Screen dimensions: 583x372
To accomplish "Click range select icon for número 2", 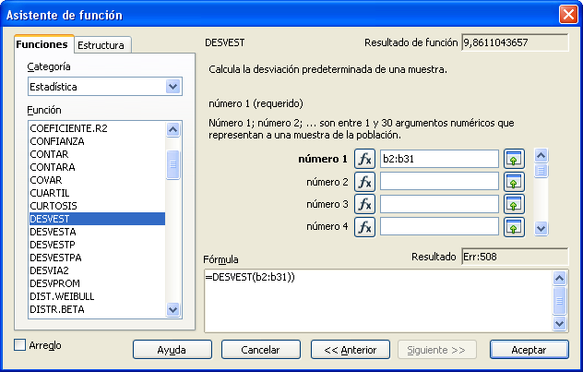I will (x=514, y=182).
